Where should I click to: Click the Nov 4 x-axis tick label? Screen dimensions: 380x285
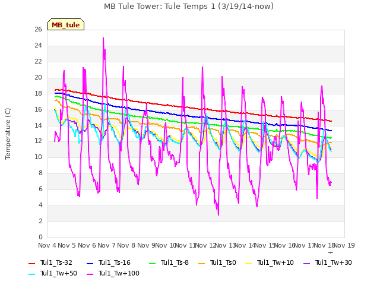coord(47,245)
